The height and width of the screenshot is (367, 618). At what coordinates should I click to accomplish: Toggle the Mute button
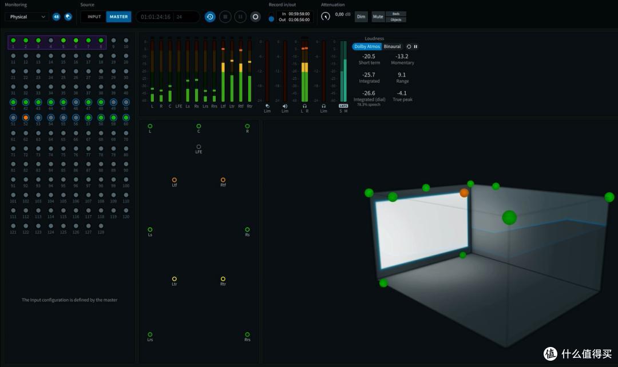click(x=378, y=17)
